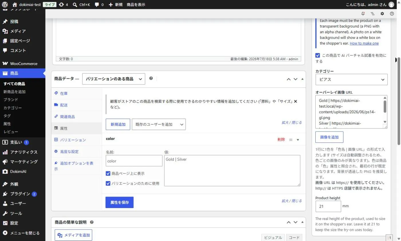Click the drag handle icon on color attribute

[x=291, y=140]
